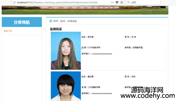Viewport: 176px width, 101px height.
Task: Open the 教师介绍 sidebar link
Action: [8, 31]
